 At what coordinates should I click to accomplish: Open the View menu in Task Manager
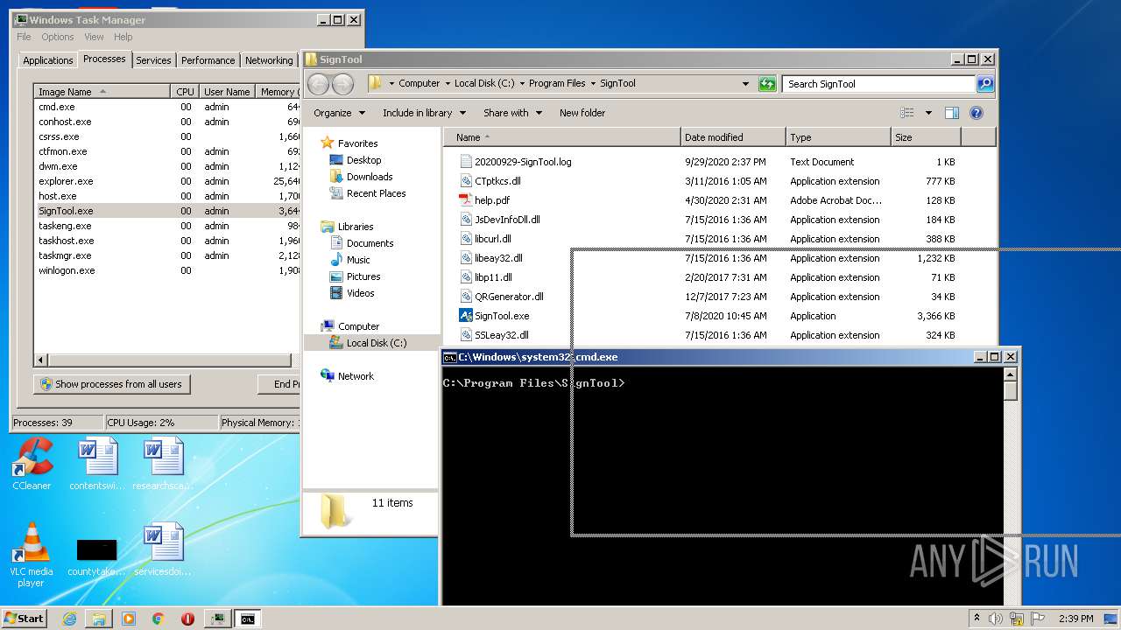(94, 37)
